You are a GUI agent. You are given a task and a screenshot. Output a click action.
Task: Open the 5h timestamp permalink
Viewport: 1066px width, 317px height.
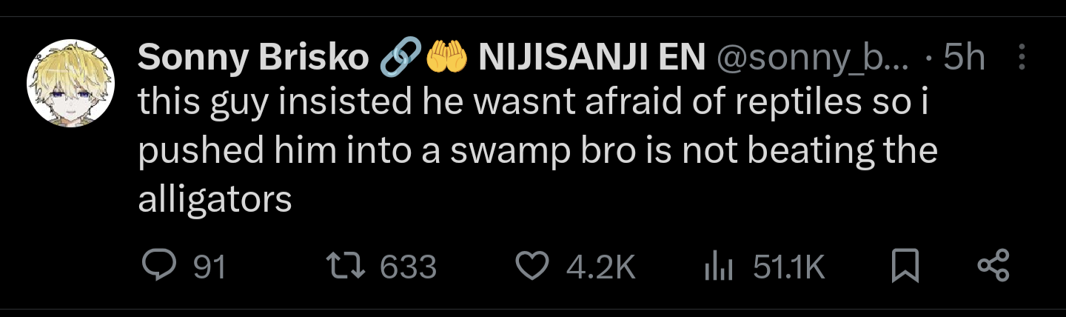[x=964, y=57]
